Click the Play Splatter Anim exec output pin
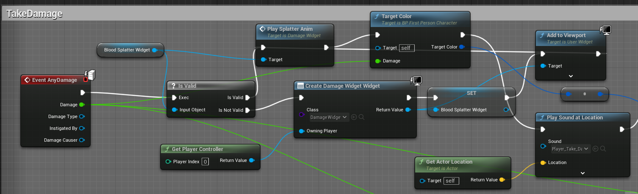 [326, 47]
